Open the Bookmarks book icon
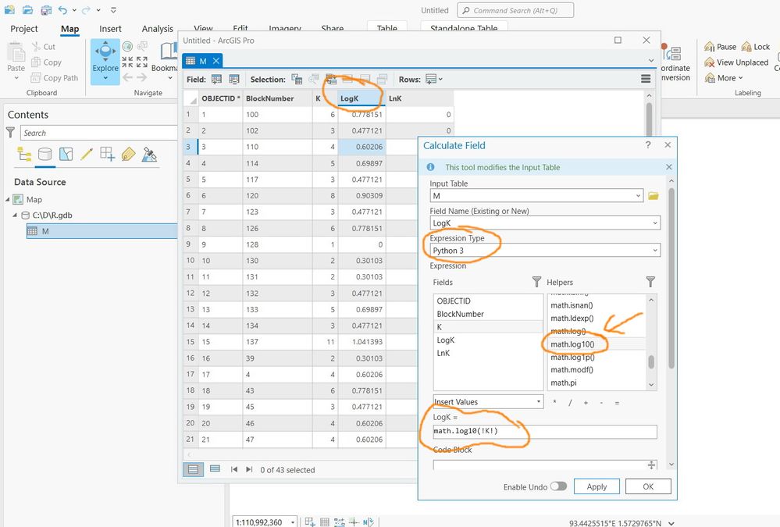This screenshot has height=527, width=780. (x=168, y=52)
